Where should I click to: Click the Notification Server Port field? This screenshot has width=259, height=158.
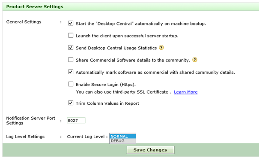(x=76, y=120)
